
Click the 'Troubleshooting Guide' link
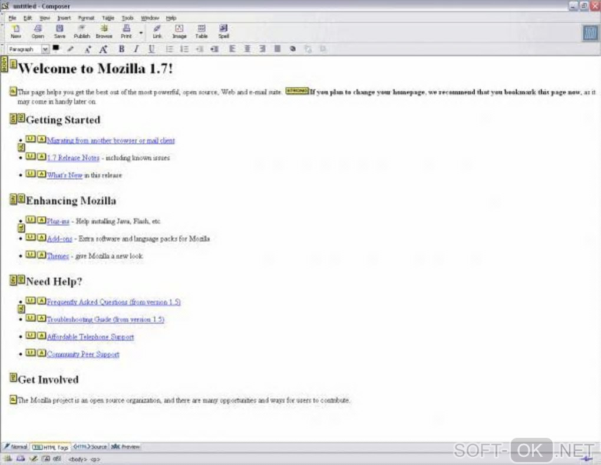(x=105, y=319)
